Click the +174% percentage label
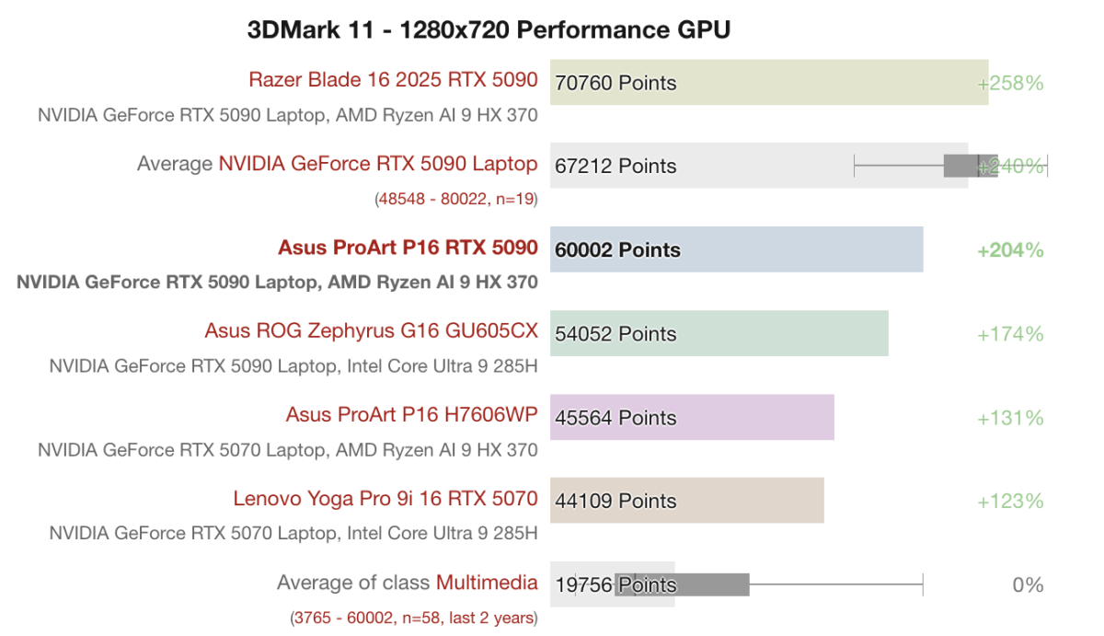This screenshot has height=636, width=1104. click(x=1010, y=333)
